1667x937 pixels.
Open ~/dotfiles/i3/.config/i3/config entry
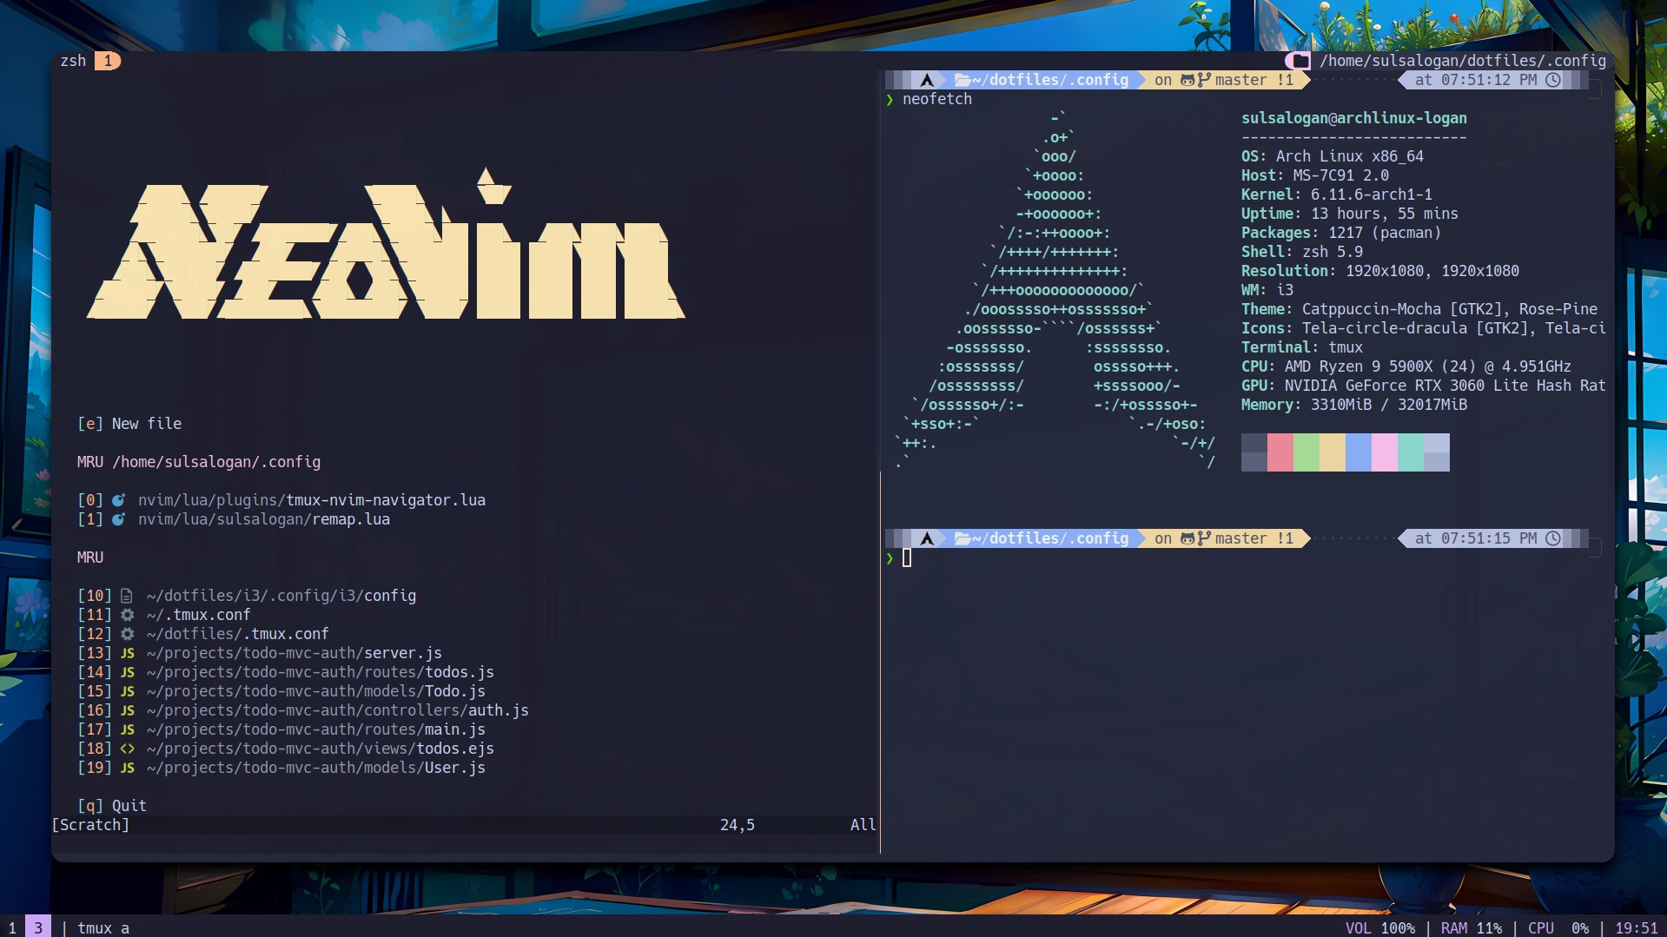[x=247, y=596]
